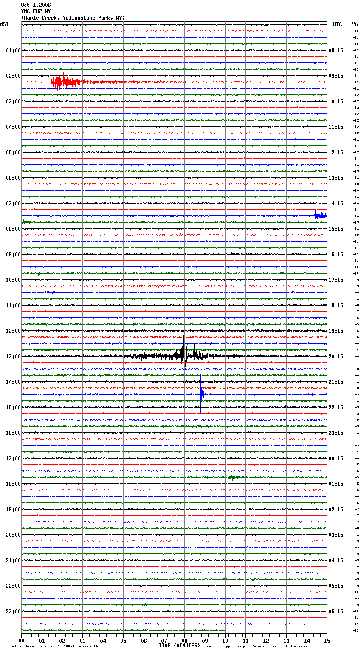Select the "10:00" MST time label
Image resolution: width=361 pixels, height=652 pixels.
(13, 280)
